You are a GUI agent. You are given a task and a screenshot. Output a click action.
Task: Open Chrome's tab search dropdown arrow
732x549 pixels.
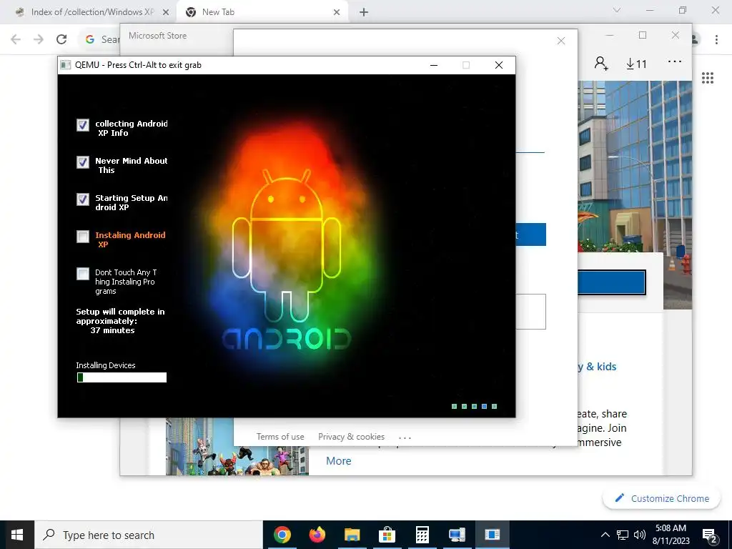tap(617, 10)
